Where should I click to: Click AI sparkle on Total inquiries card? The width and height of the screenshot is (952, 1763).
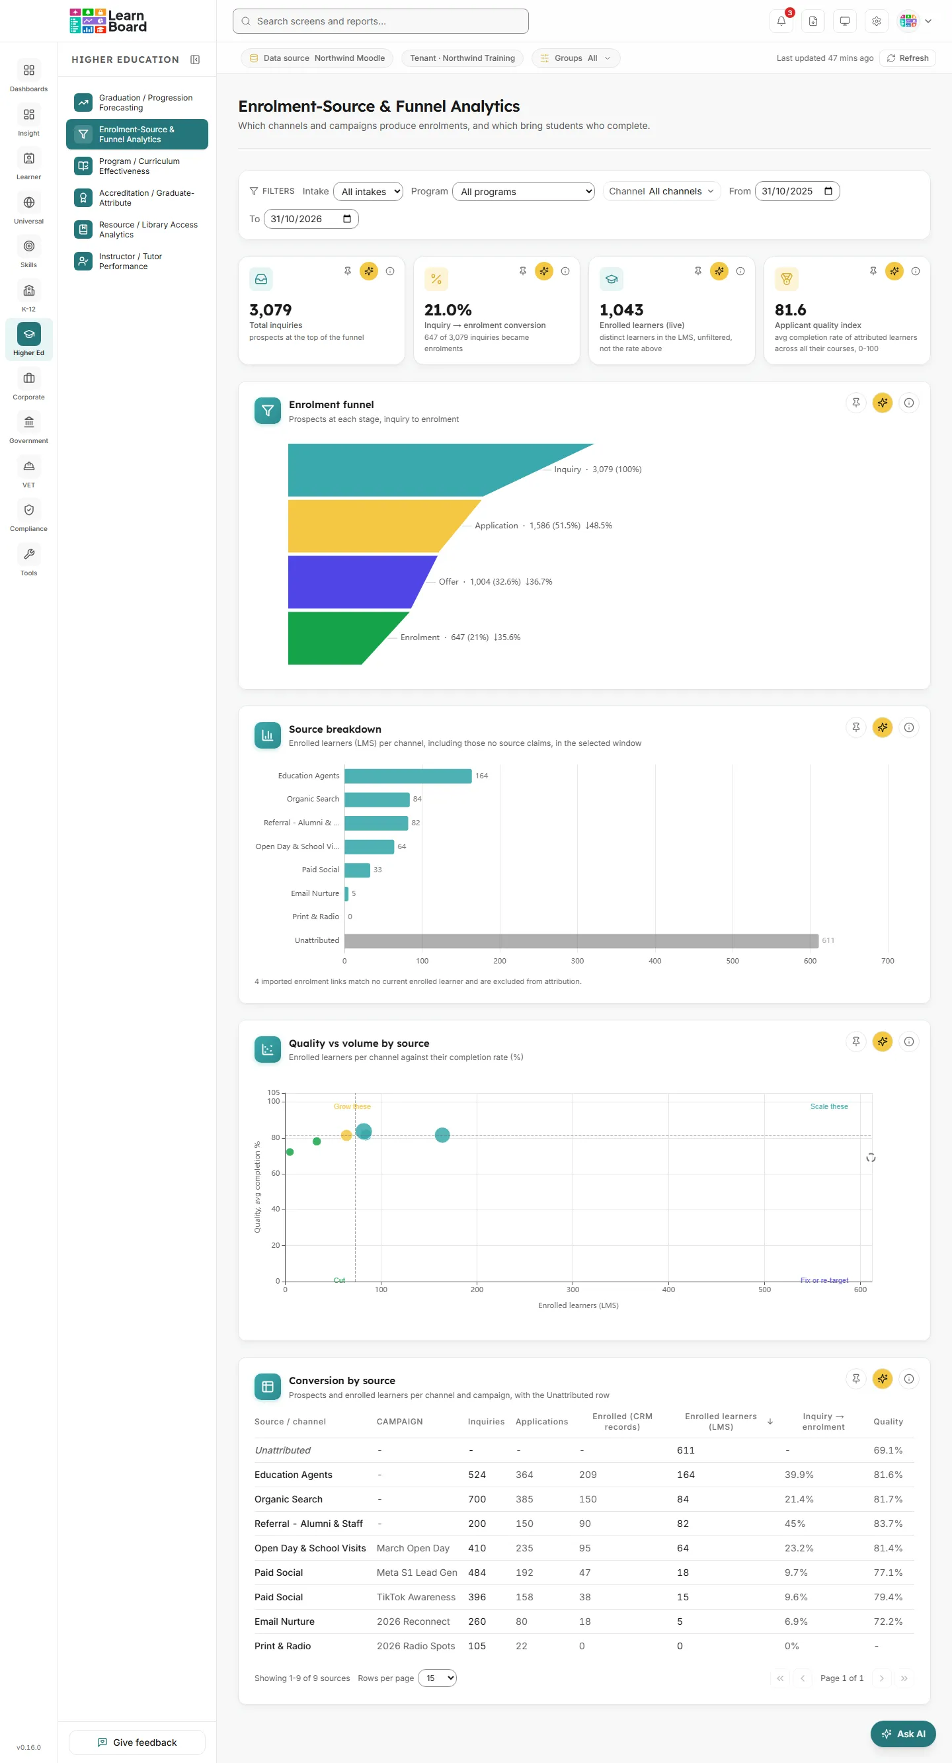tap(369, 271)
